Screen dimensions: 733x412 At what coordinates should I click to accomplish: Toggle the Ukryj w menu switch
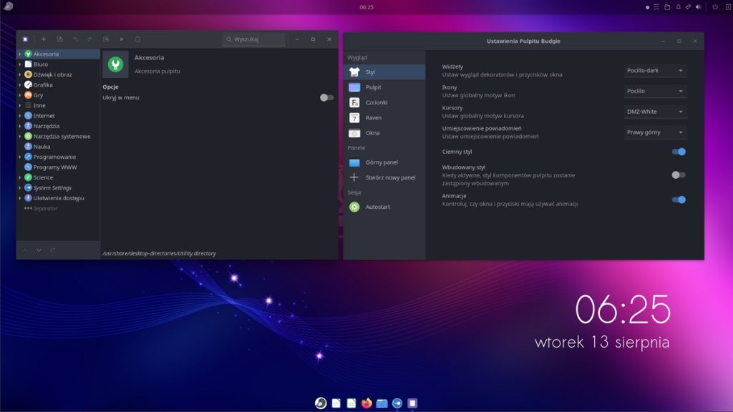[x=326, y=97]
